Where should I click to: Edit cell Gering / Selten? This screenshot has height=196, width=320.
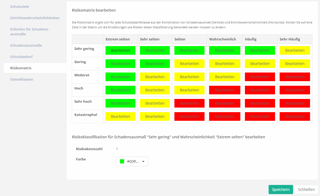(189, 64)
